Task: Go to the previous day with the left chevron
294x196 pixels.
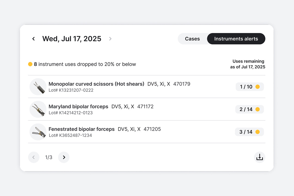Action: pyautogui.click(x=33, y=39)
